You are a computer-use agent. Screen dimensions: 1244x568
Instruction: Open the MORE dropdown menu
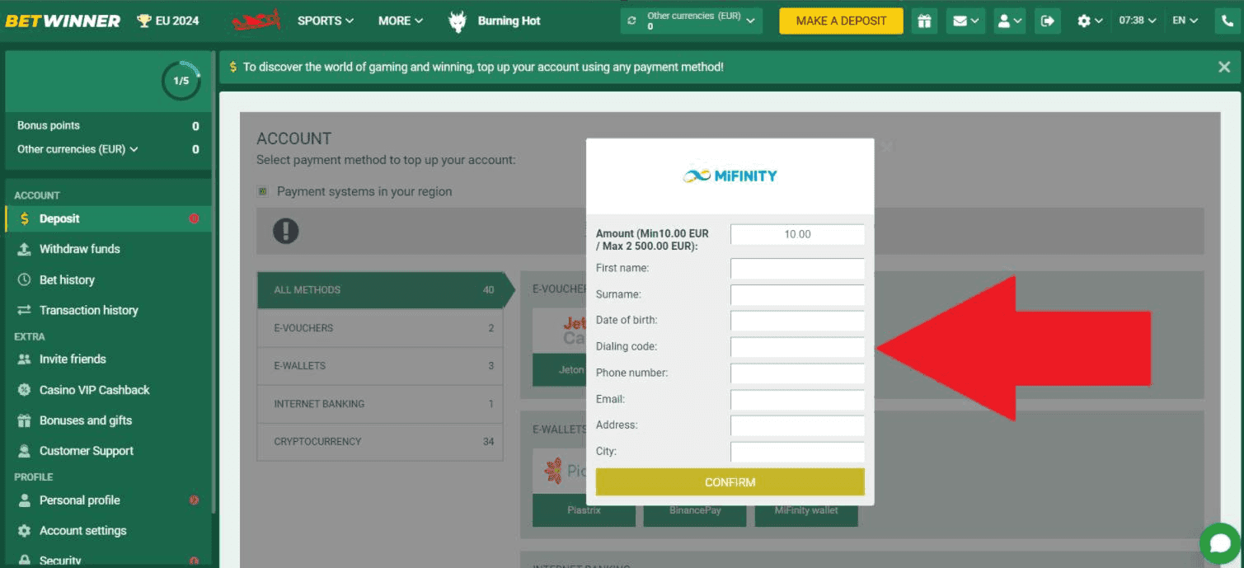click(401, 21)
